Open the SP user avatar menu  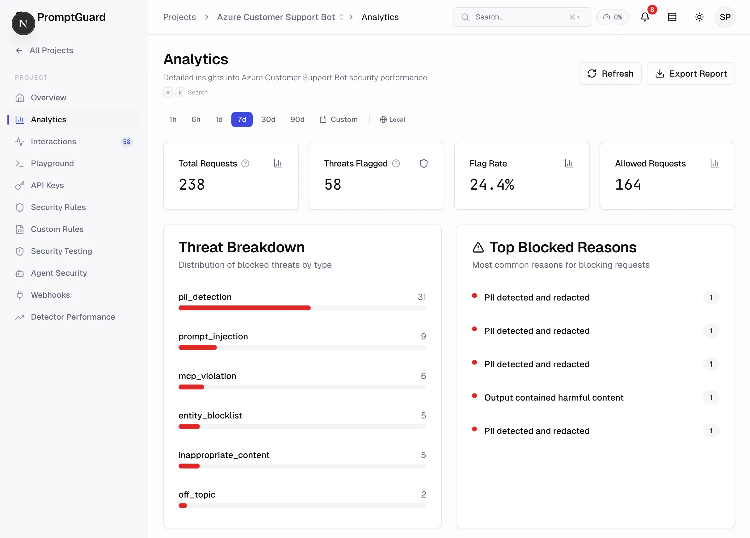(x=725, y=17)
